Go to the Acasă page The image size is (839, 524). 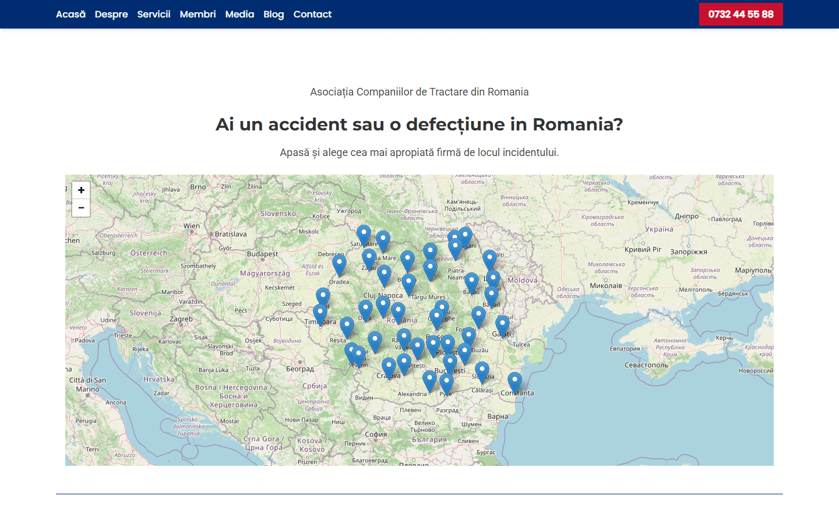coord(70,14)
